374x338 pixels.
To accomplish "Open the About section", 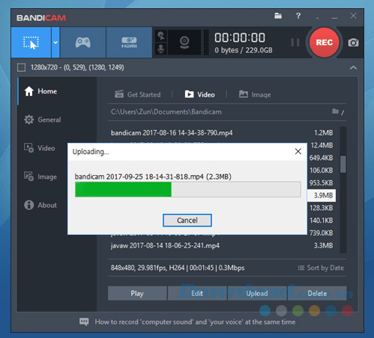I will pyautogui.click(x=40, y=205).
